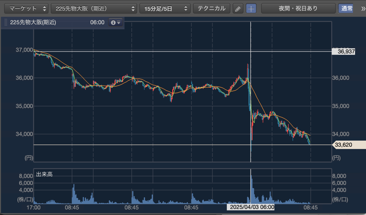This screenshot has height=215, width=366.
Task: Click the right 4,000 volume axis label
Action: pos(339,190)
